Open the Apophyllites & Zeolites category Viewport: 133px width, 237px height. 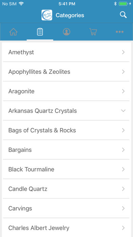coord(66,72)
